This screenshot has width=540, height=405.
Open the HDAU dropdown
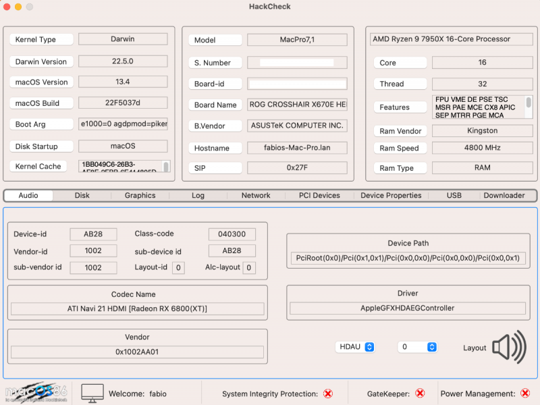[355, 346]
